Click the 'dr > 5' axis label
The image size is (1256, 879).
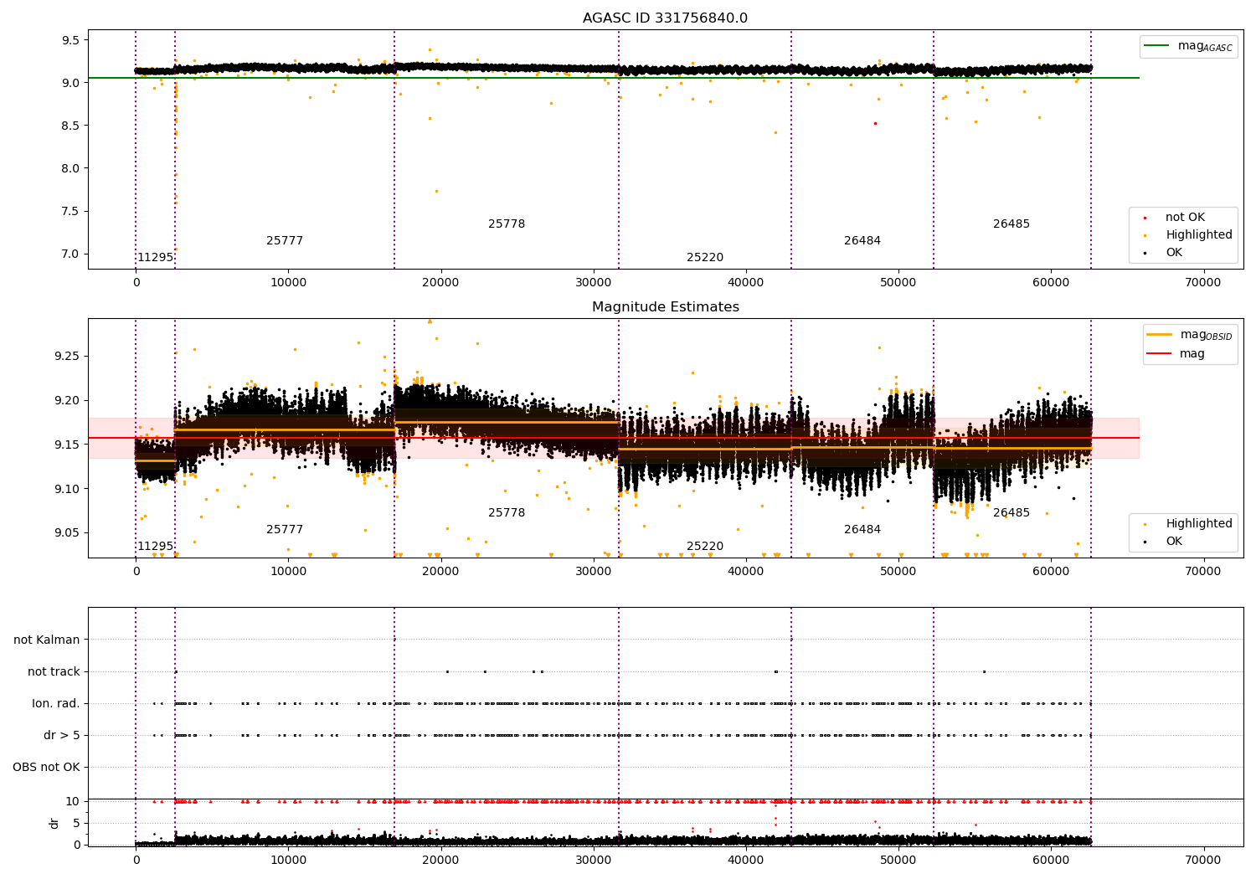(62, 735)
